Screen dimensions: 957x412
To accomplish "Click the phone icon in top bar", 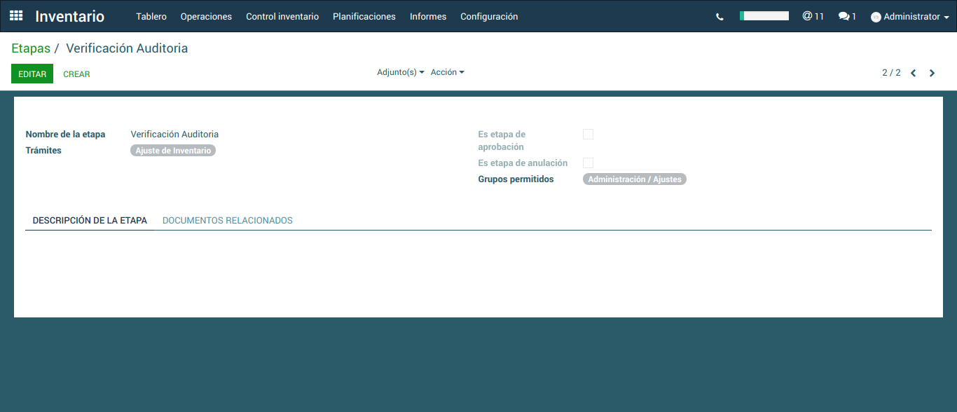I will (720, 17).
